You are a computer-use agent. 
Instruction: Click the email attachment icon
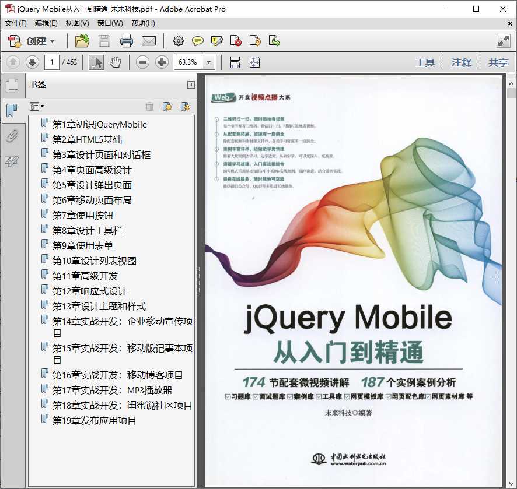pos(149,41)
